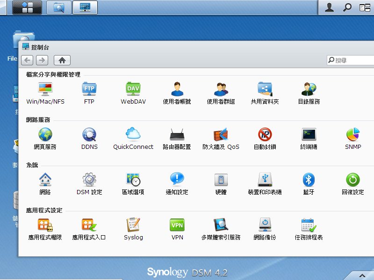Screen dimensions: 374x280
Task: Open 硬體 hardware settings
Action: 221,184
